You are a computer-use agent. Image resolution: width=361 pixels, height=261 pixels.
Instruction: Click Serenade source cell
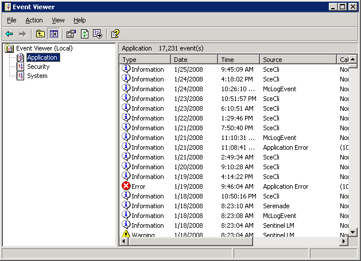276,206
